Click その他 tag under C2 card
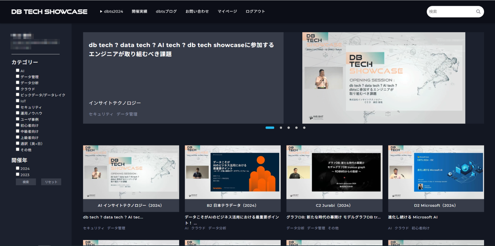The image size is (495, 246). point(333,228)
